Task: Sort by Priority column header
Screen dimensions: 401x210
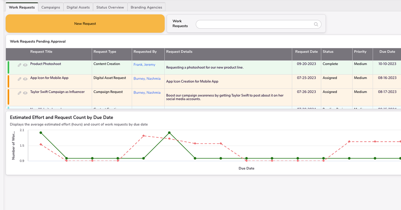Action: point(360,52)
